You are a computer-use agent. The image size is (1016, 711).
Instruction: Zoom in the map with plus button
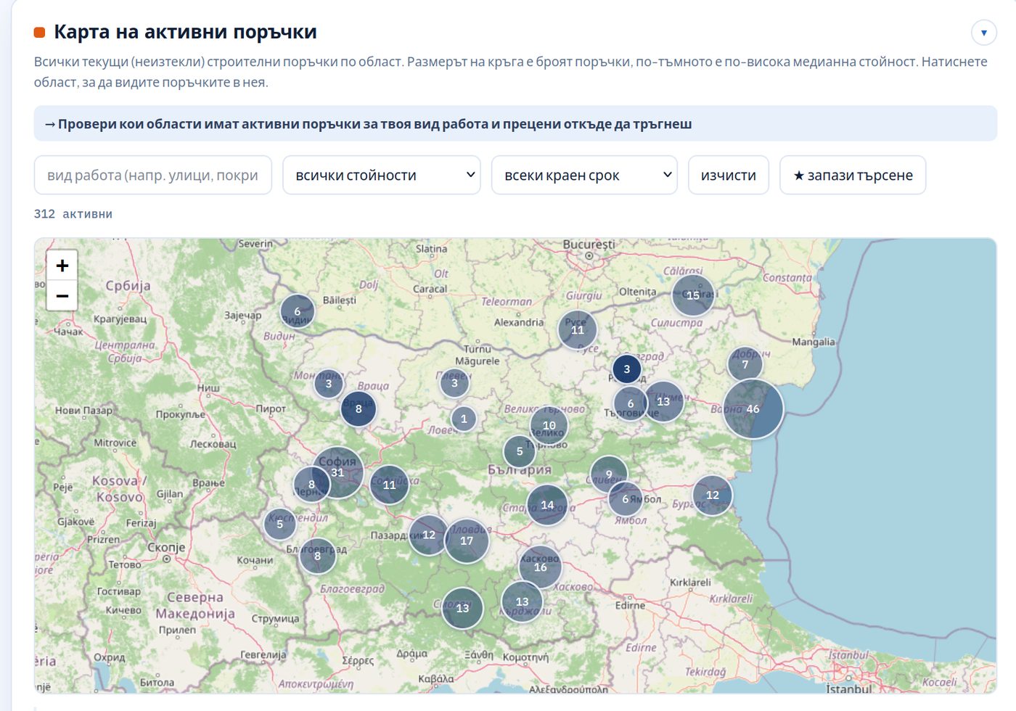62,266
